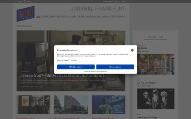Open the Bar Shuka tip title
Screen dimensions: 191x119
tap(142, 48)
